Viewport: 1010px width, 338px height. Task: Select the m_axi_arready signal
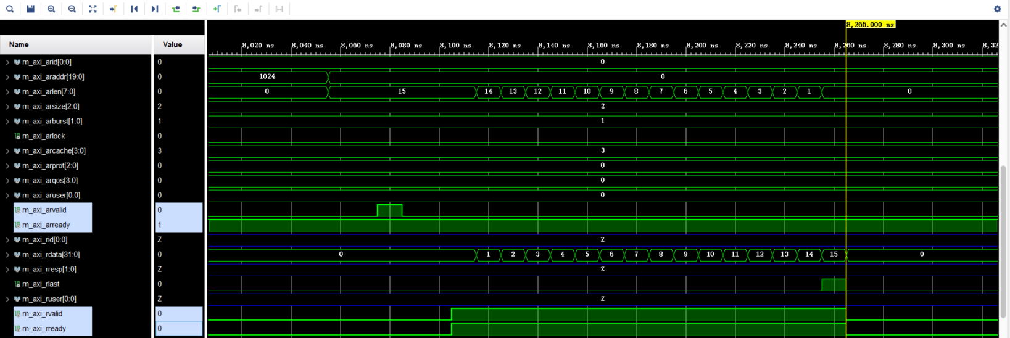46,225
